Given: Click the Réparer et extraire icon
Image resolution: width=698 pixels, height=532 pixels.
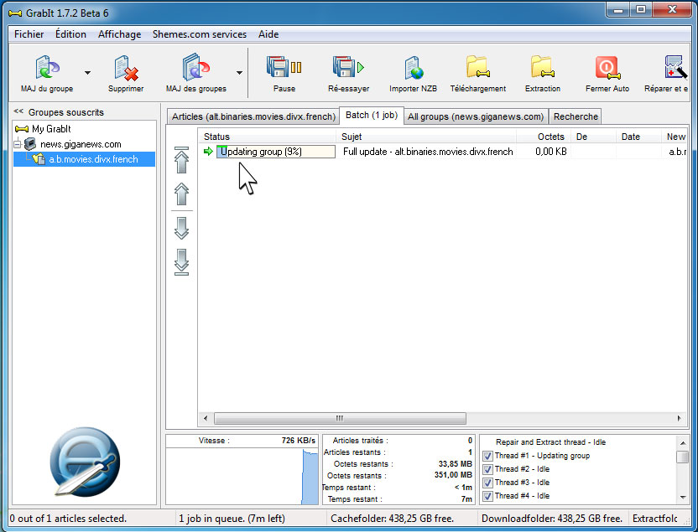Looking at the screenshot, I should (x=675, y=67).
